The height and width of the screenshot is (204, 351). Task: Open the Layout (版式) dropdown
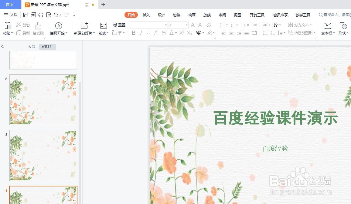tap(104, 33)
